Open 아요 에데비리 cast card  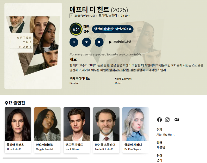click(x=47, y=130)
